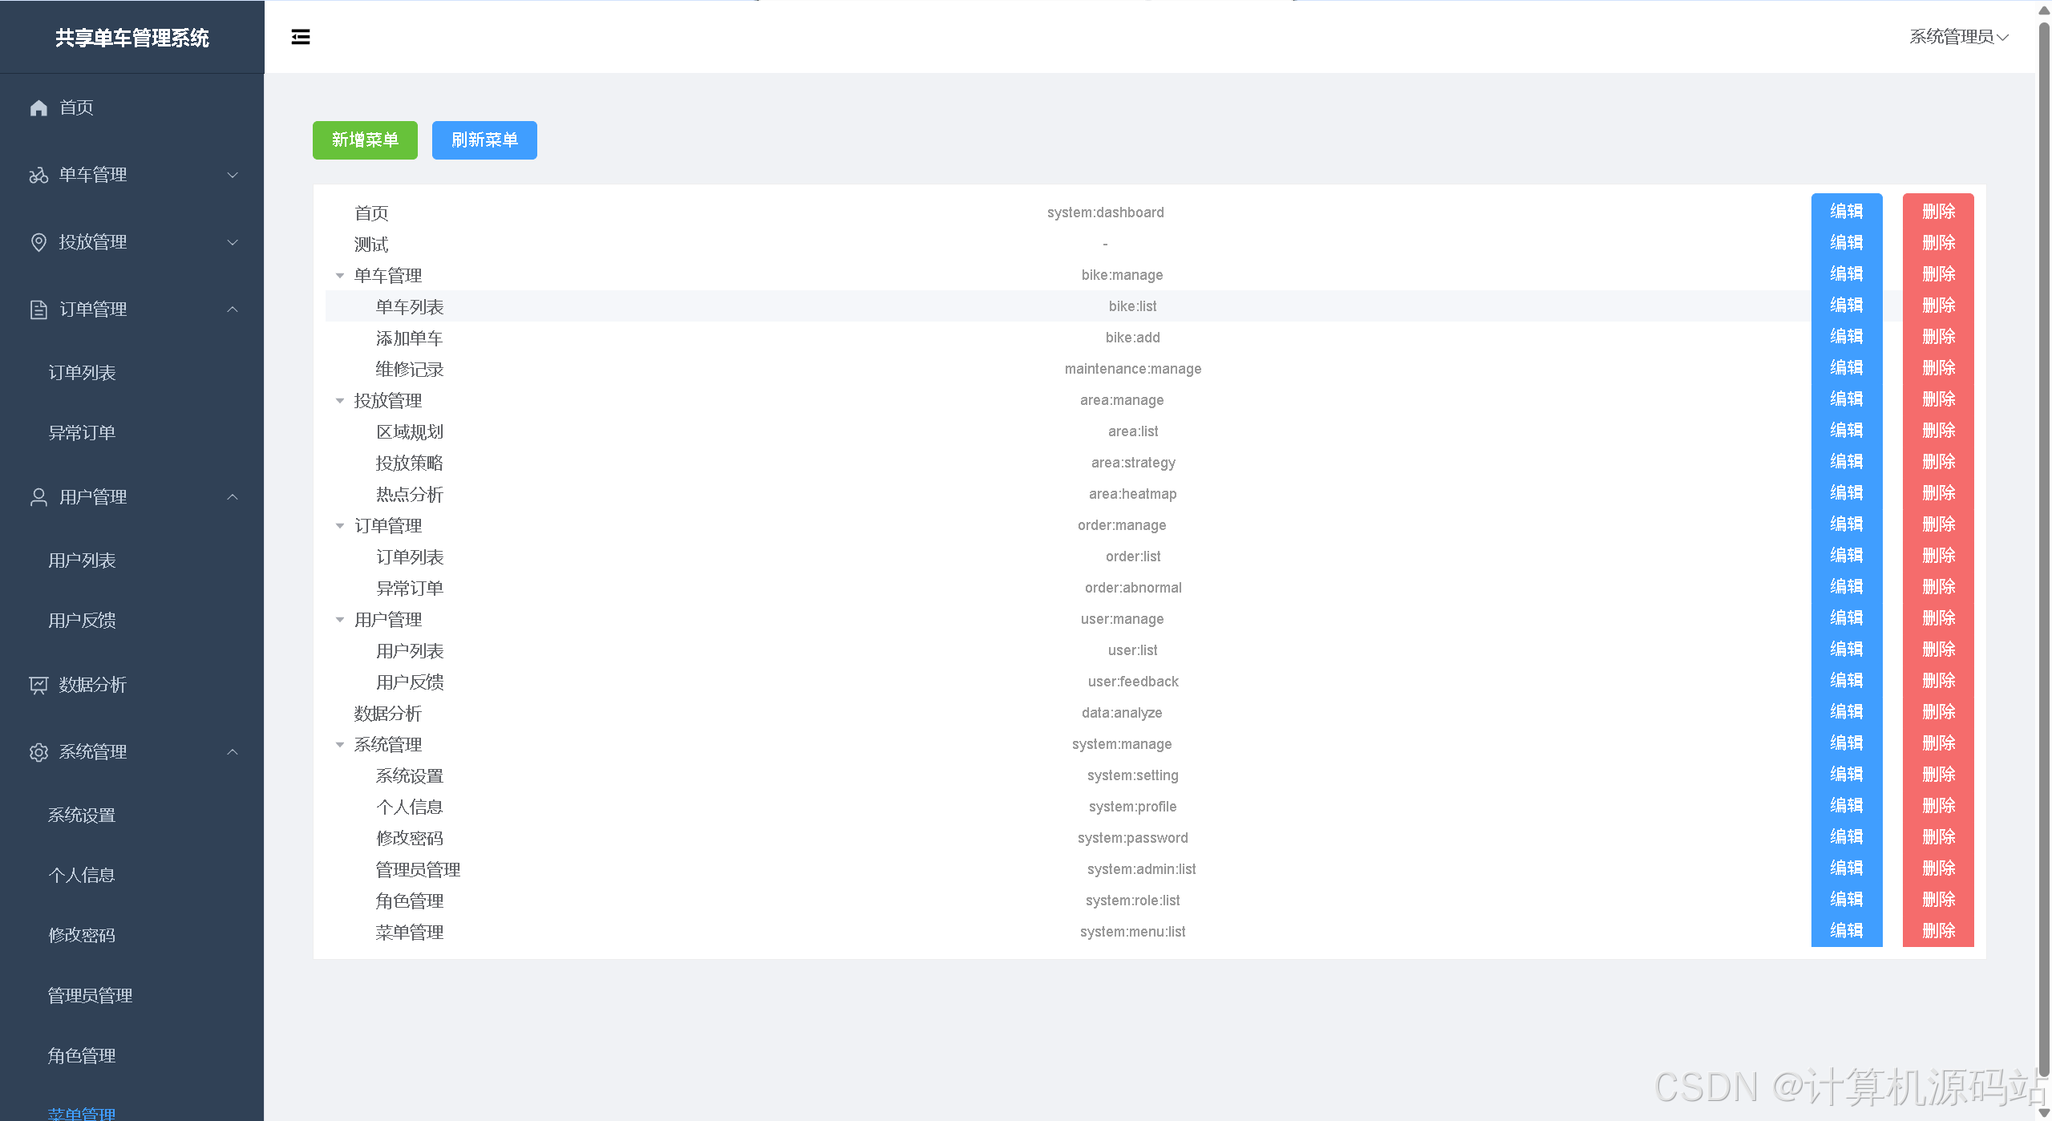Click the sidebar collapse hamburger icon
Image resolution: width=2052 pixels, height=1121 pixels.
pyautogui.click(x=300, y=37)
